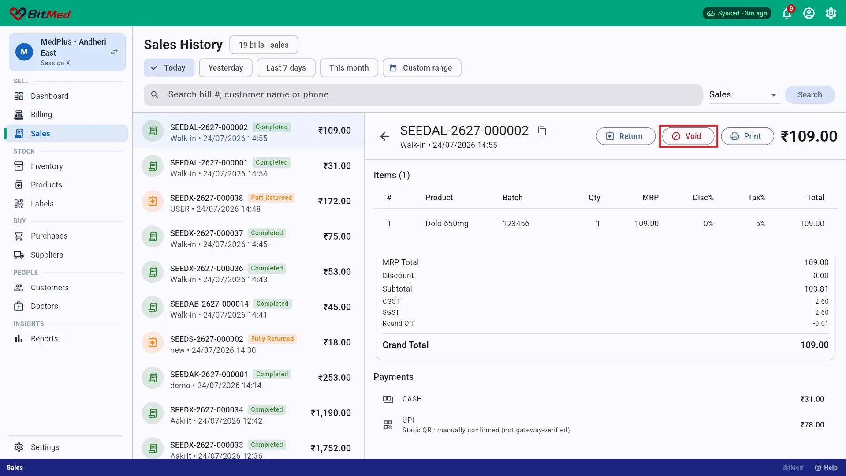This screenshot has width=846, height=476.
Task: Click the CASH payment icon
Action: tap(388, 399)
